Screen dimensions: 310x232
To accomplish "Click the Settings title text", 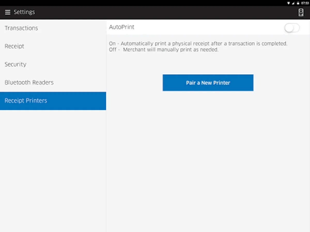I will pos(24,12).
